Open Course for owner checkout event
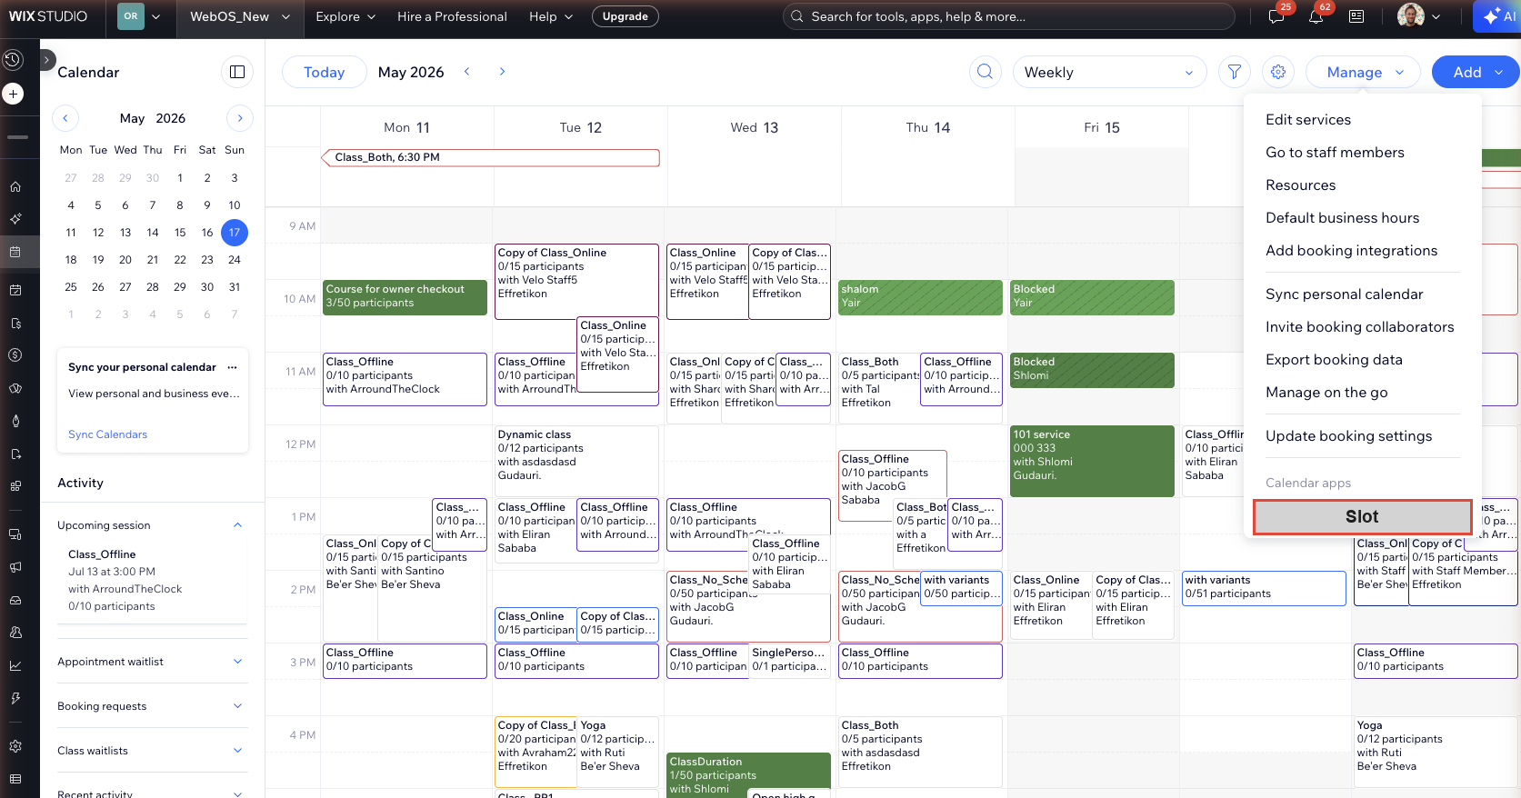Screen dimensions: 1521x798 click(x=405, y=297)
